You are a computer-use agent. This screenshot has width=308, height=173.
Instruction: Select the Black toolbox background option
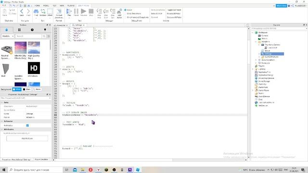tap(27, 89)
